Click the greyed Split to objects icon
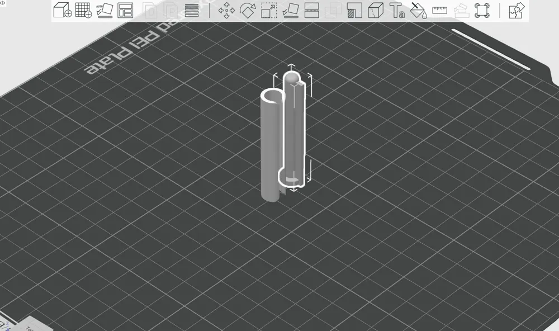559x331 pixels. [149, 10]
